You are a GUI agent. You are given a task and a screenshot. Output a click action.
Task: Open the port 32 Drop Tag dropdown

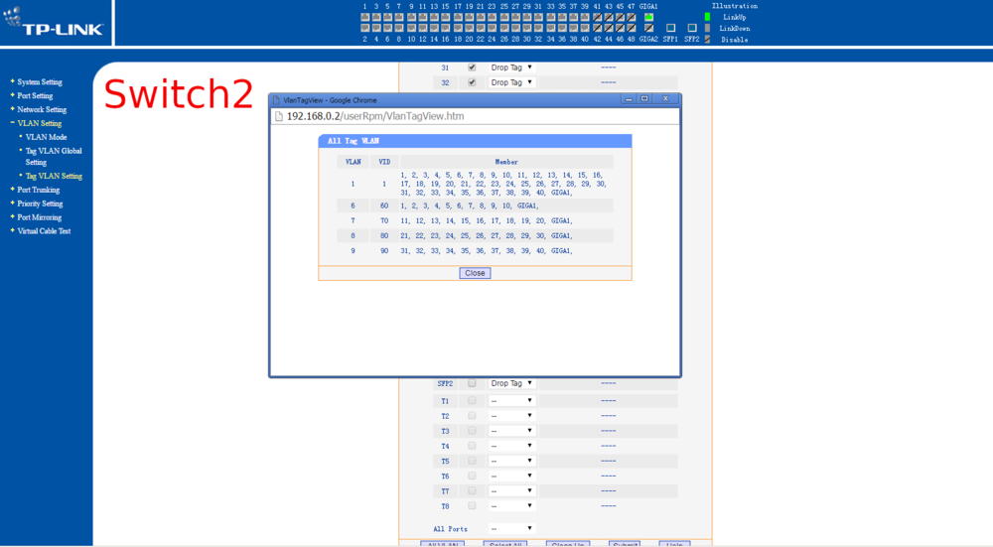(511, 82)
